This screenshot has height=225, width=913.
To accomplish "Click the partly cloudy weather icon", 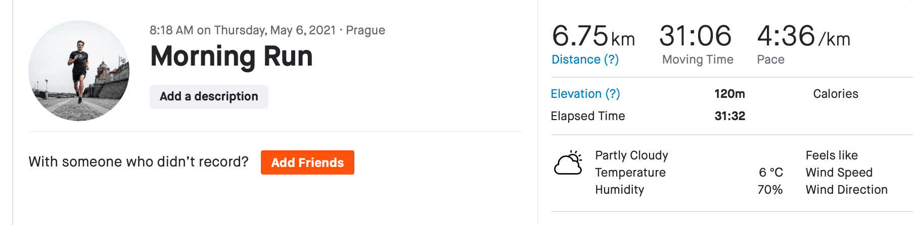I will [x=568, y=162].
